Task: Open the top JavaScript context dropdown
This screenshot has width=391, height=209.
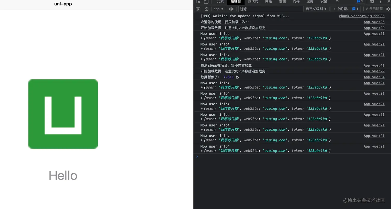Action: (219, 9)
